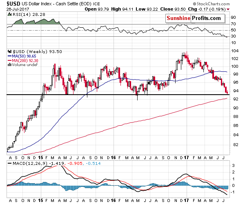
Task: Click the $USD (Weekly) 93.50 legend
Action: pos(37,52)
